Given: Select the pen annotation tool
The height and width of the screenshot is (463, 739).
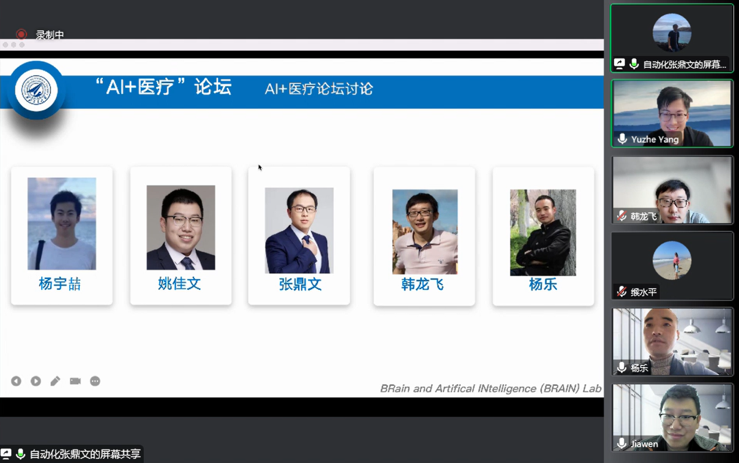Looking at the screenshot, I should point(55,381).
